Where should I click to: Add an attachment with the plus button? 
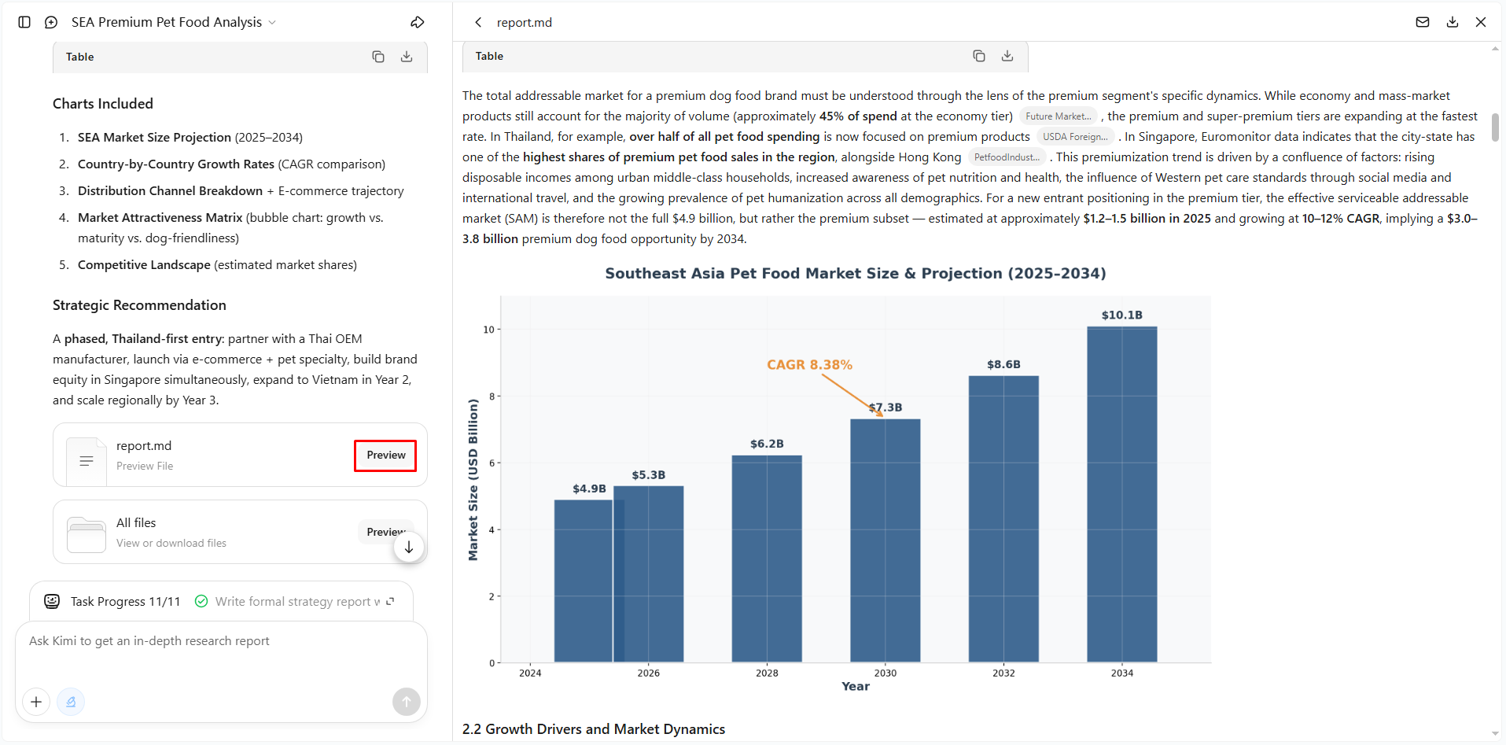point(36,702)
